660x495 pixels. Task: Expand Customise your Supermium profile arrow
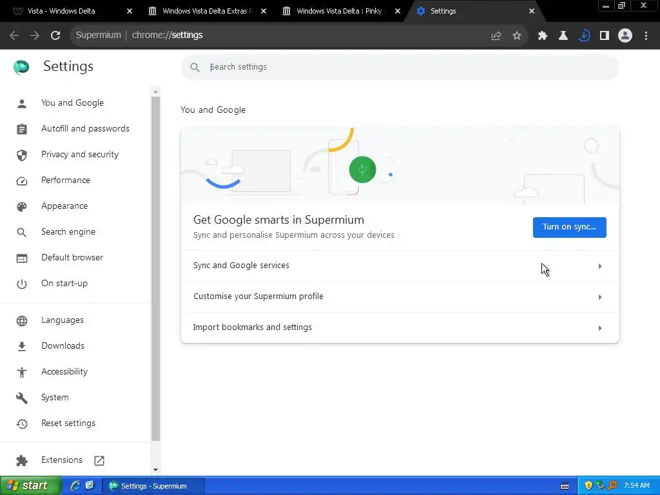(x=600, y=297)
